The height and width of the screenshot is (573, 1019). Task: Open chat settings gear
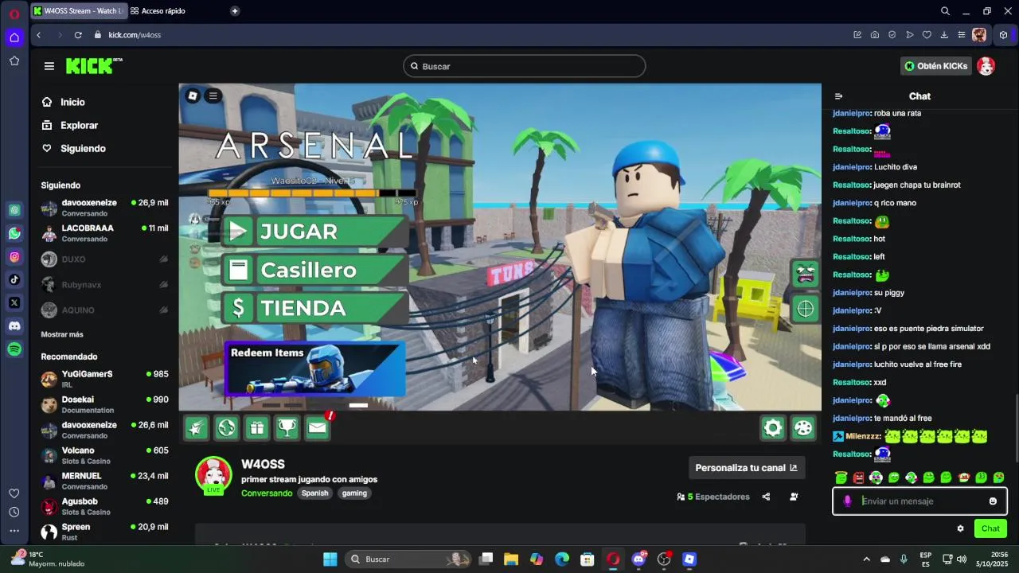(x=960, y=528)
